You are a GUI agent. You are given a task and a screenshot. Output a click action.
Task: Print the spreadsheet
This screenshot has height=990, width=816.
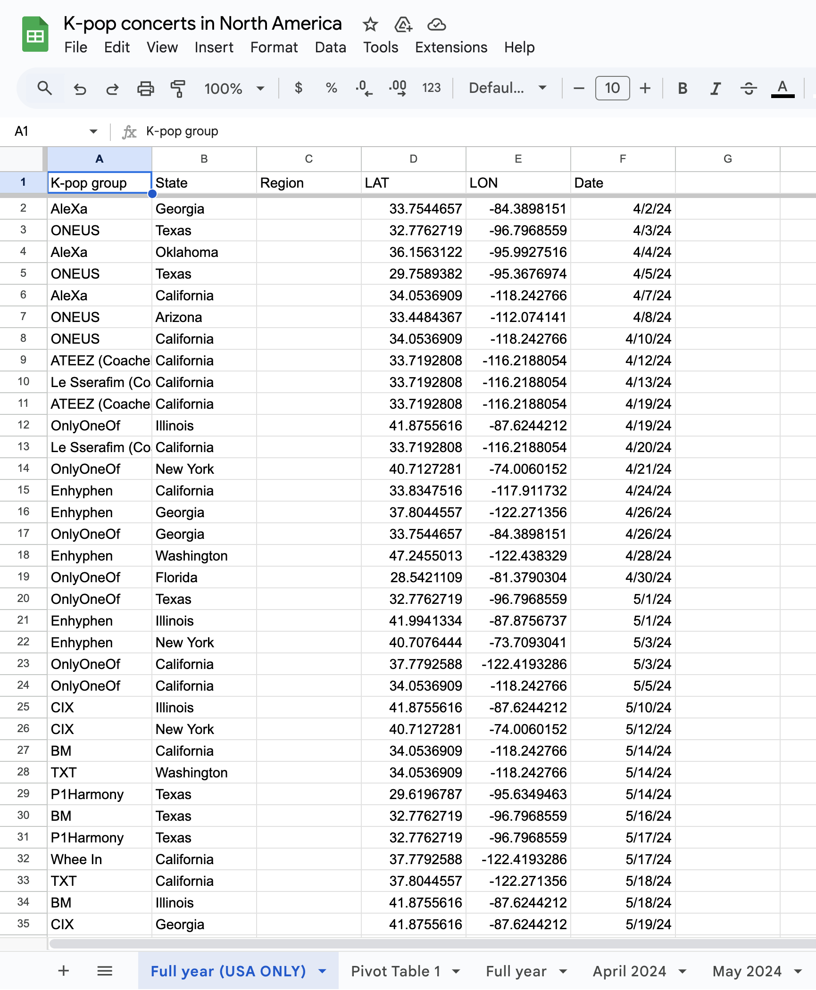[145, 88]
